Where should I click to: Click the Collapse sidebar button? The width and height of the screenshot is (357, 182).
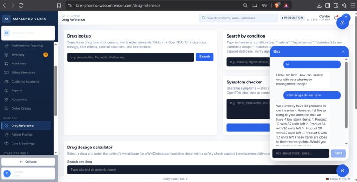tap(28, 162)
